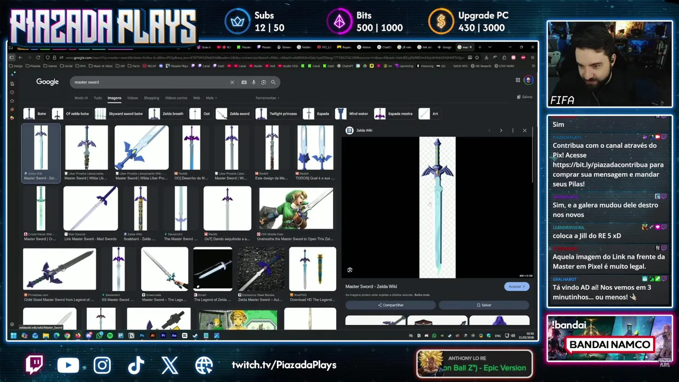The height and width of the screenshot is (382, 679).
Task: Toggle the Firefox sidebar panel button
Action: click(12, 57)
